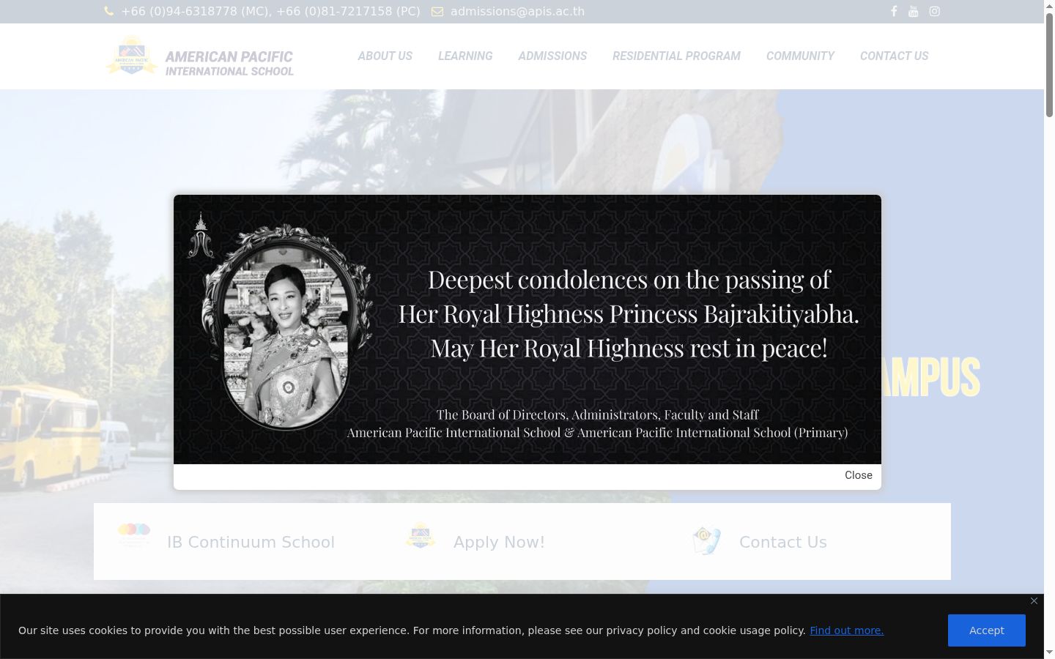
Task: Click the envelope email icon
Action: coord(437,12)
